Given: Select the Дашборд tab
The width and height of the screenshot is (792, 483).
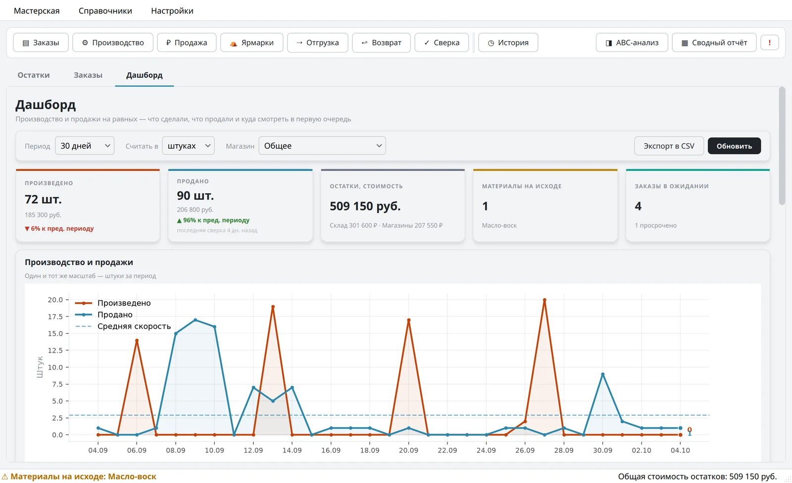Looking at the screenshot, I should click(x=144, y=75).
